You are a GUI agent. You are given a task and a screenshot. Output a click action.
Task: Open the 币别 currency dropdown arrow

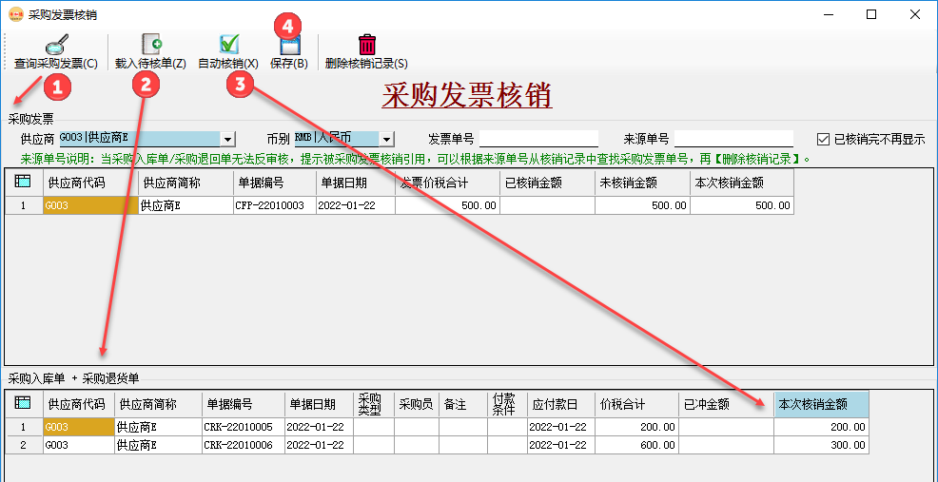point(386,140)
